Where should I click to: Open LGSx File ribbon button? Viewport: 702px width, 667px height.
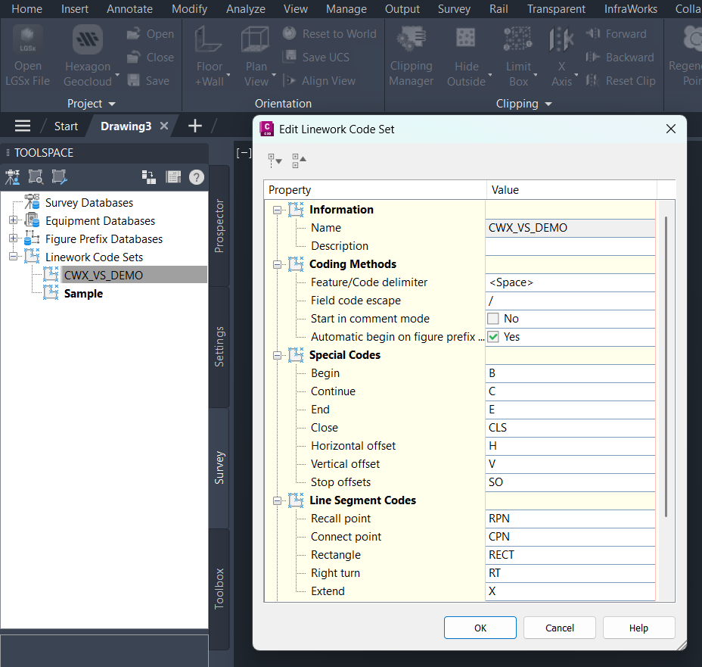[27, 56]
